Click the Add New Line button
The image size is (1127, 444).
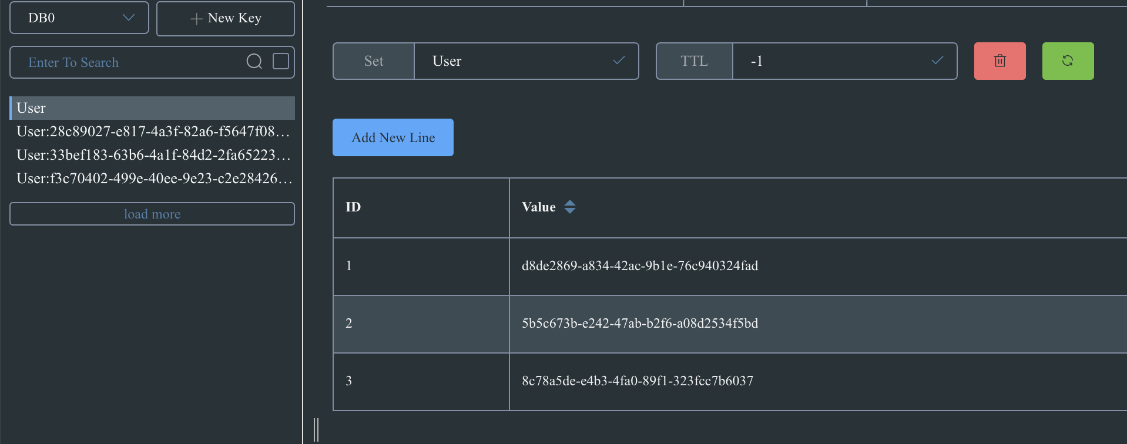(393, 137)
